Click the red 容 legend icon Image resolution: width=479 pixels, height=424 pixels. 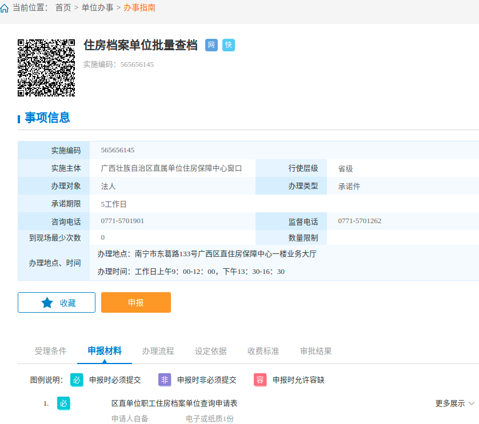pyautogui.click(x=260, y=379)
